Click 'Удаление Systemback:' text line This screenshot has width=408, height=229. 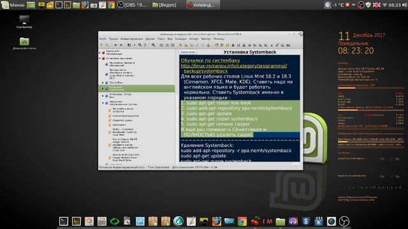tap(207, 145)
